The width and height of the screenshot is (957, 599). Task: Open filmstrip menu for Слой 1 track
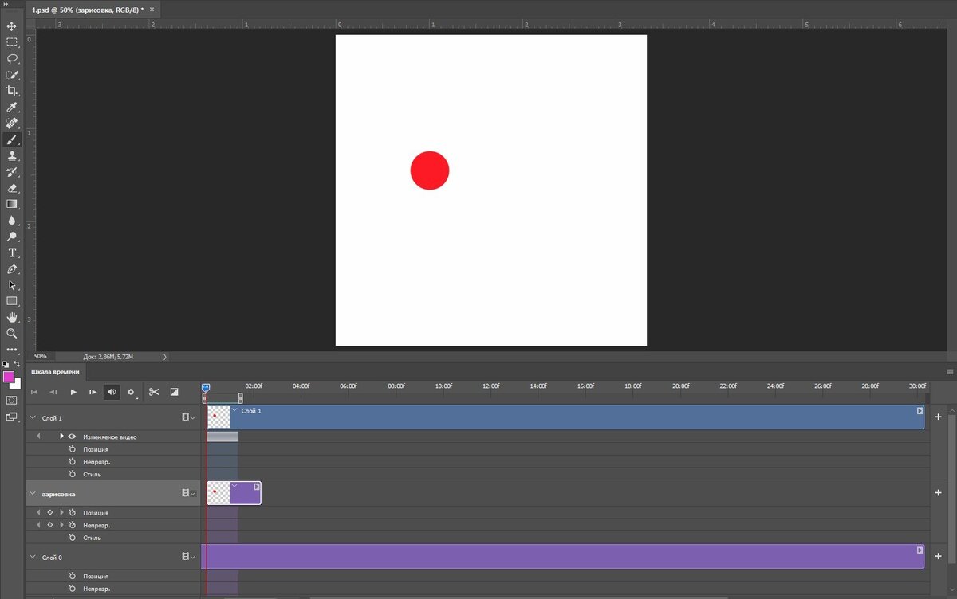click(x=188, y=417)
